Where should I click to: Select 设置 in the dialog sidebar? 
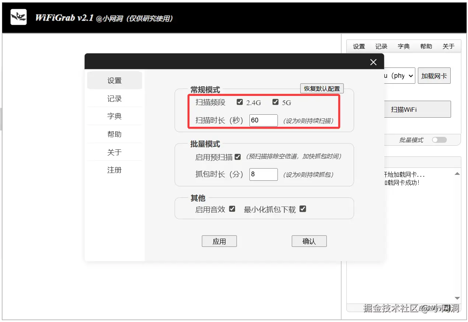click(x=115, y=80)
